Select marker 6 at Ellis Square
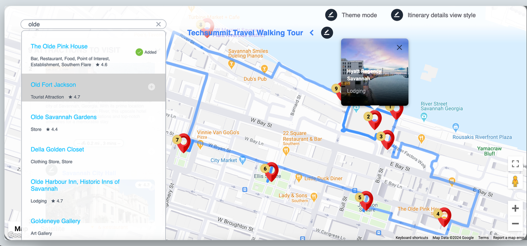Image resolution: width=527 pixels, height=246 pixels. coord(272,172)
